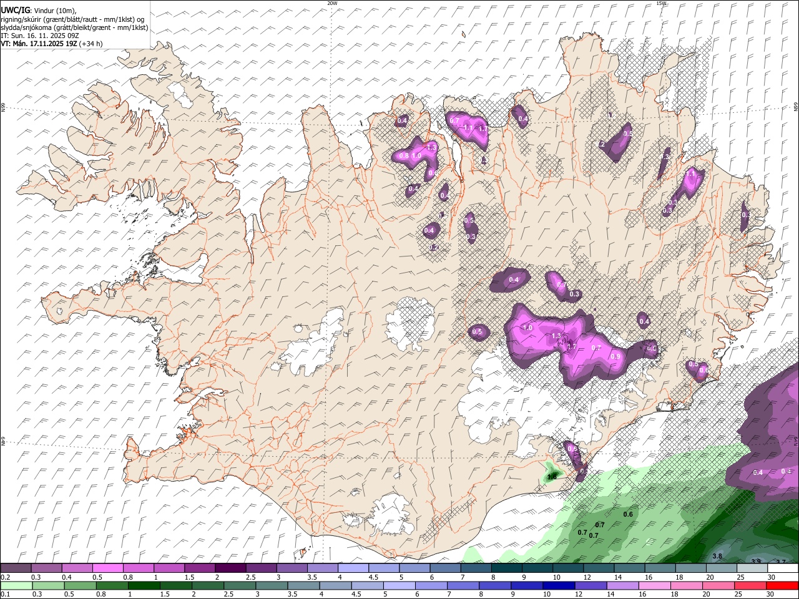Pick dark purple snow swatch between 2 and 2.5
Image resolution: width=799 pixels, height=599 pixels.
tap(230, 568)
